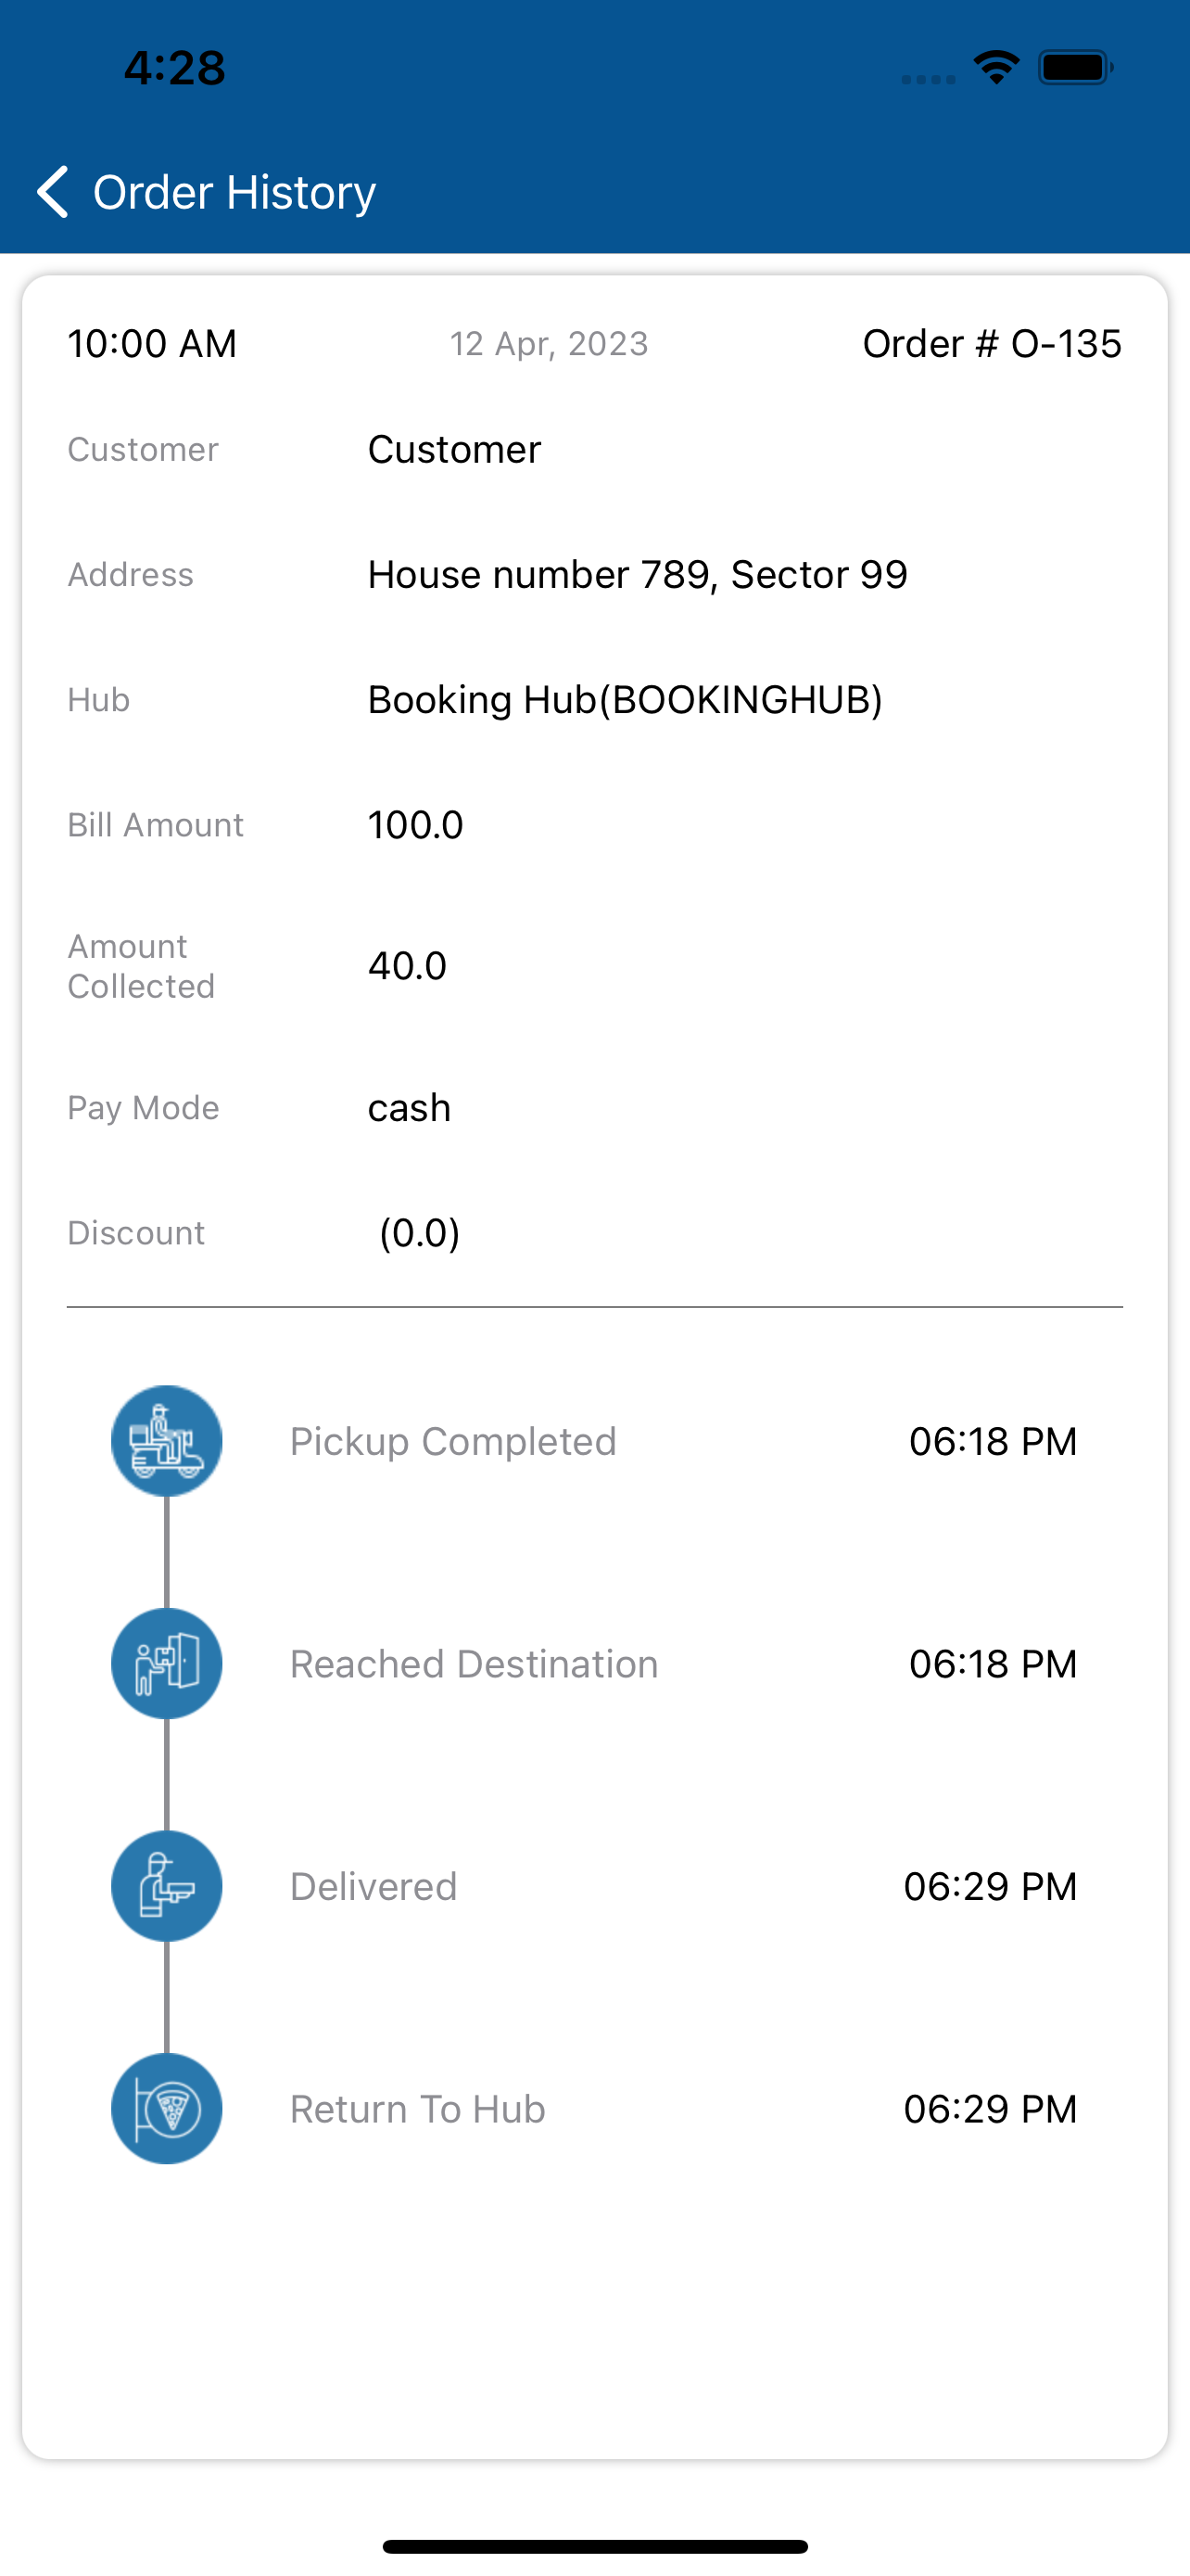The image size is (1190, 2576).
Task: Tap the Return To Hub pizza icon
Action: tap(167, 2109)
